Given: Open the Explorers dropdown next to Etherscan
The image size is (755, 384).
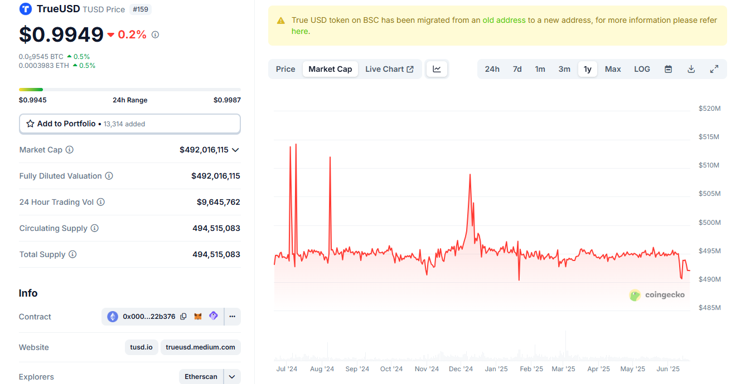Looking at the screenshot, I should point(232,376).
